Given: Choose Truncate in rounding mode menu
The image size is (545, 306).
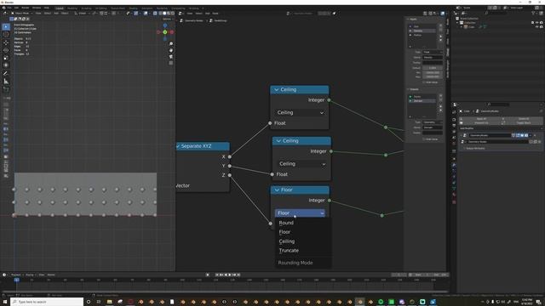Looking at the screenshot, I should point(289,251).
